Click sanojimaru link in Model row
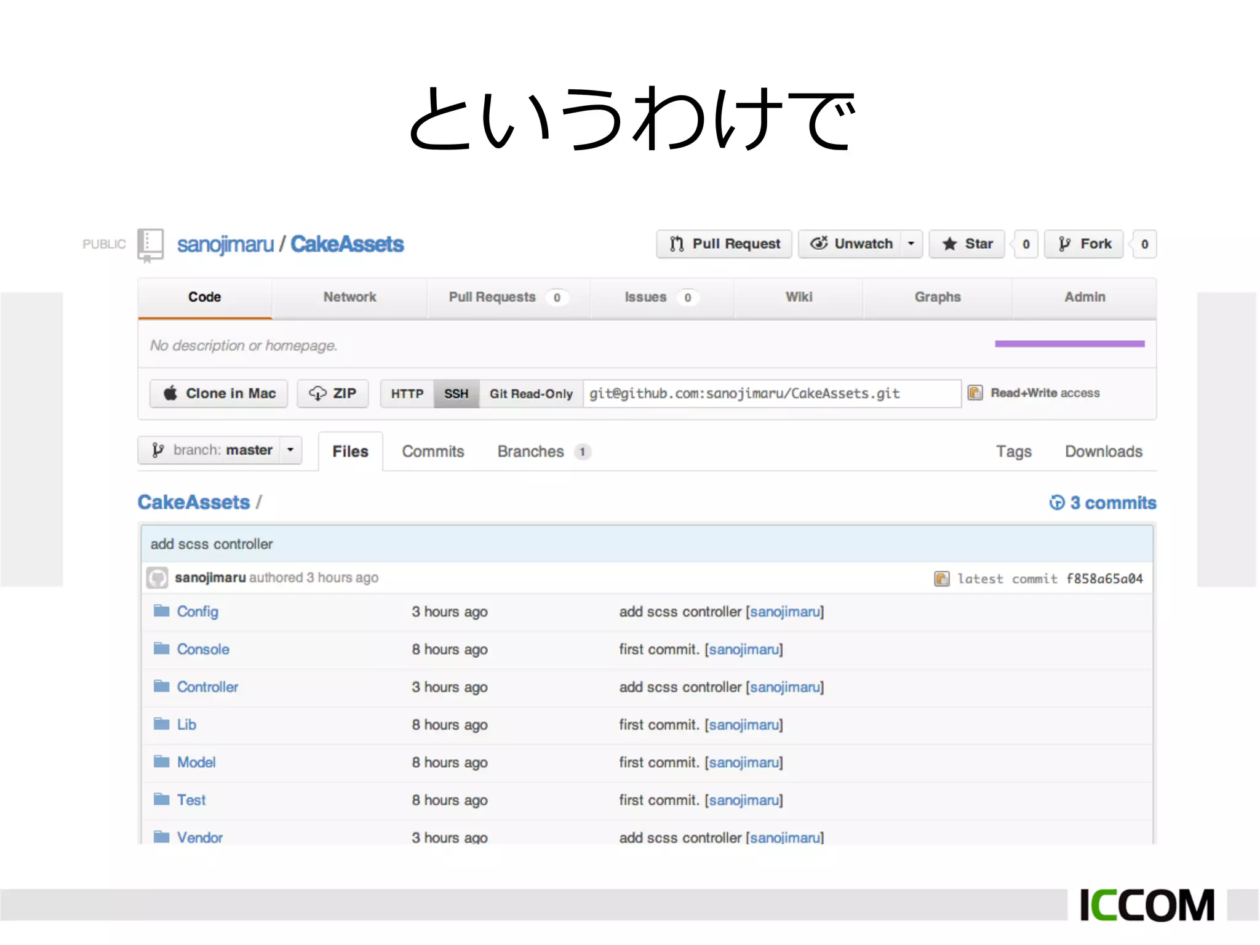1260x945 pixels. [744, 762]
